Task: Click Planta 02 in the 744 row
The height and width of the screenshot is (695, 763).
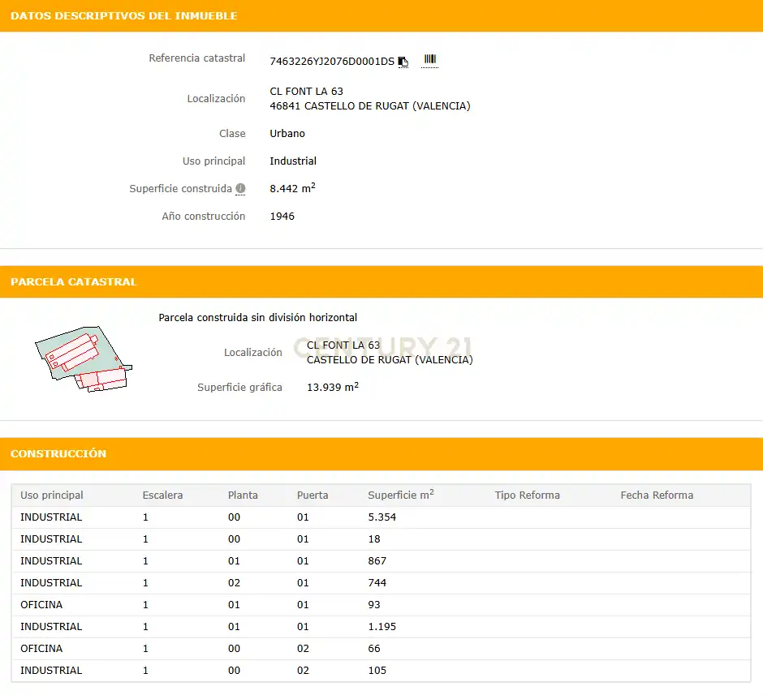Action: (x=234, y=583)
